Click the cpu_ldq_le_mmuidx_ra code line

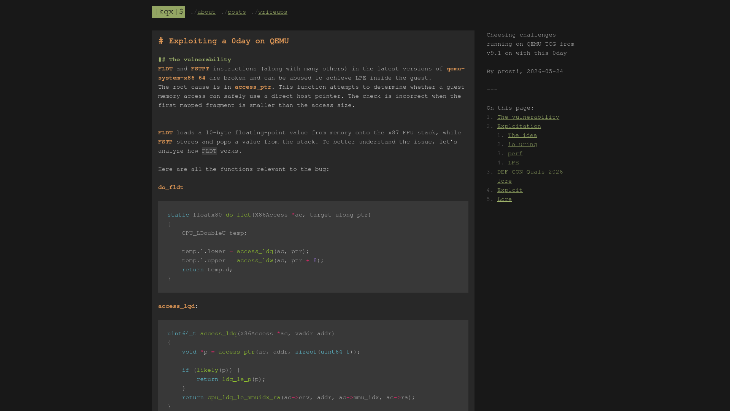tap(298, 398)
